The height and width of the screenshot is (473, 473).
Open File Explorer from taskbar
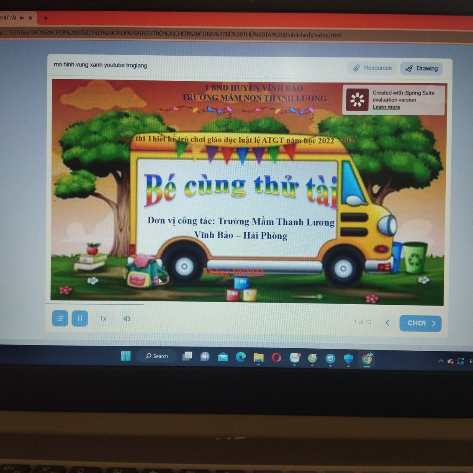click(258, 357)
